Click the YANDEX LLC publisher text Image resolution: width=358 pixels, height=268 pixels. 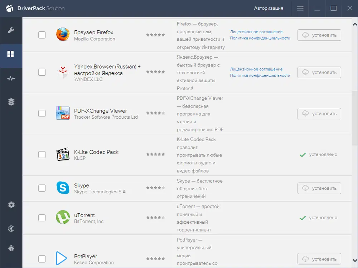(88, 79)
